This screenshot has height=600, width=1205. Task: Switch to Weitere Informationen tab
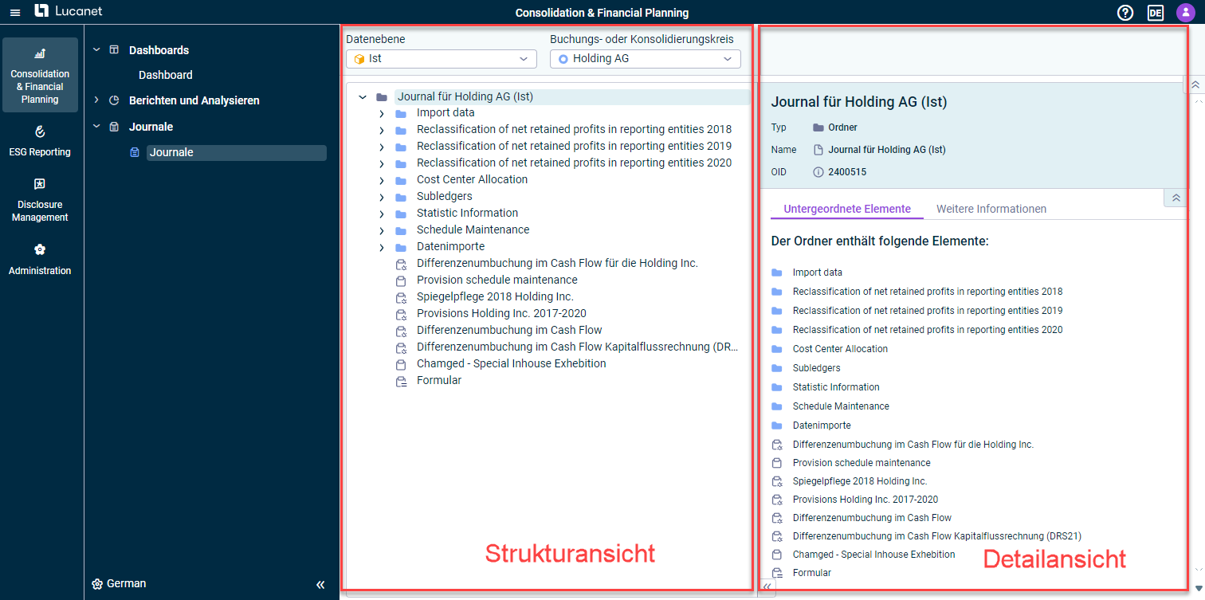pyautogui.click(x=991, y=209)
